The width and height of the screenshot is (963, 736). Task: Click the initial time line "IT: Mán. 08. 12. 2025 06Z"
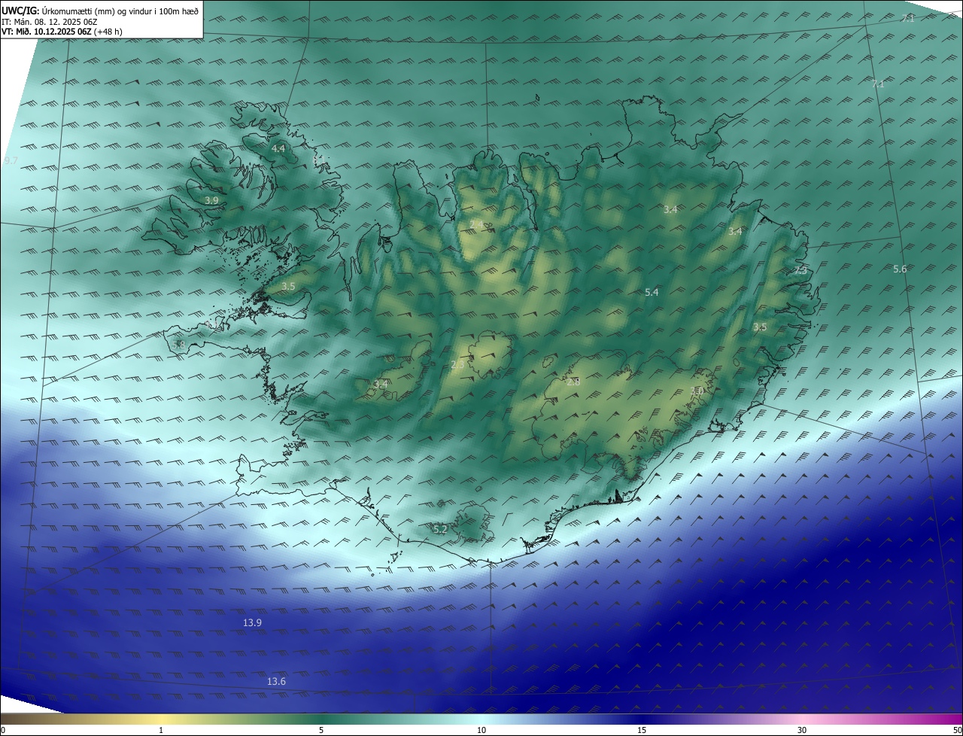[50, 22]
